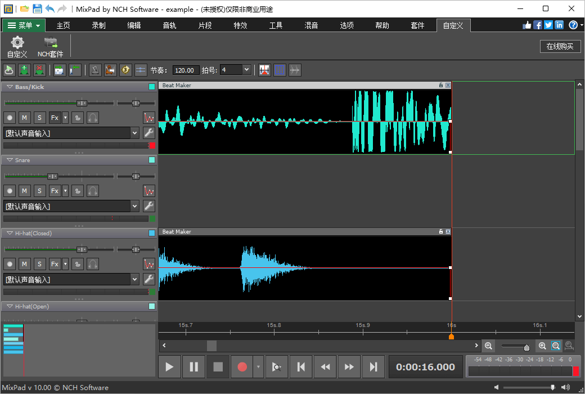The image size is (585, 394).
Task: Click the zoom out magnifier icon
Action: 488,346
